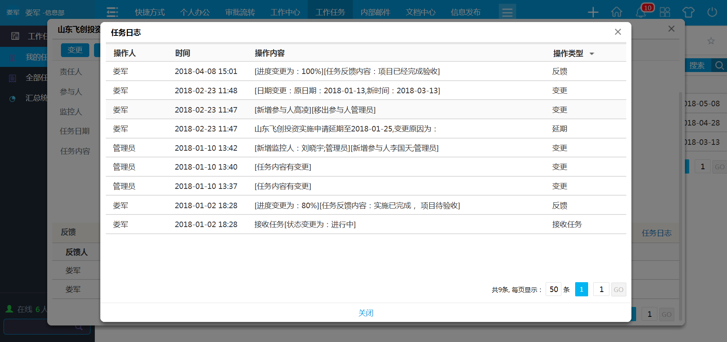The width and height of the screenshot is (727, 342).
Task: Click the star favorite icon
Action: coord(711,41)
